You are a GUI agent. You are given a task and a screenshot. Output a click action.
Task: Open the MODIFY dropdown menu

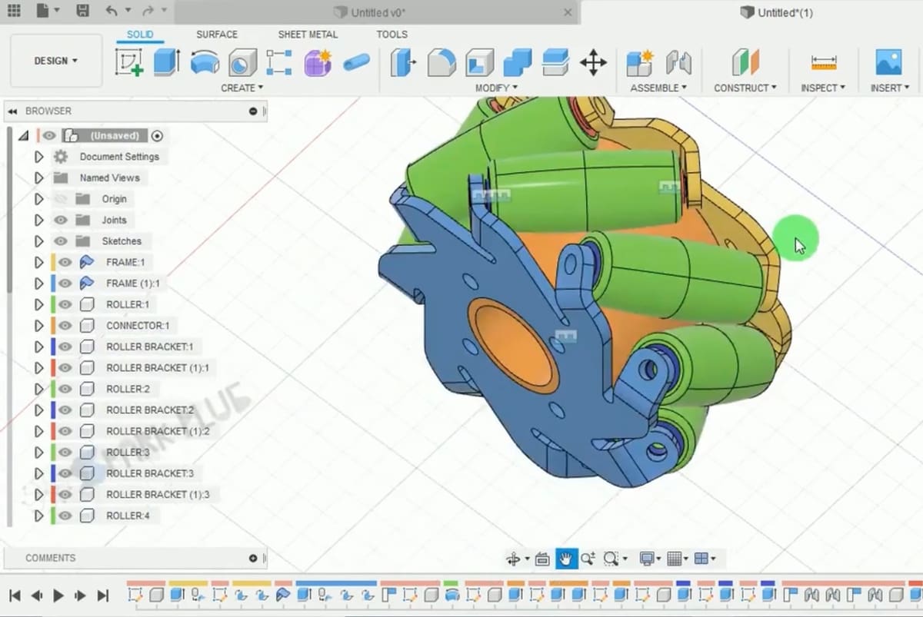point(496,88)
